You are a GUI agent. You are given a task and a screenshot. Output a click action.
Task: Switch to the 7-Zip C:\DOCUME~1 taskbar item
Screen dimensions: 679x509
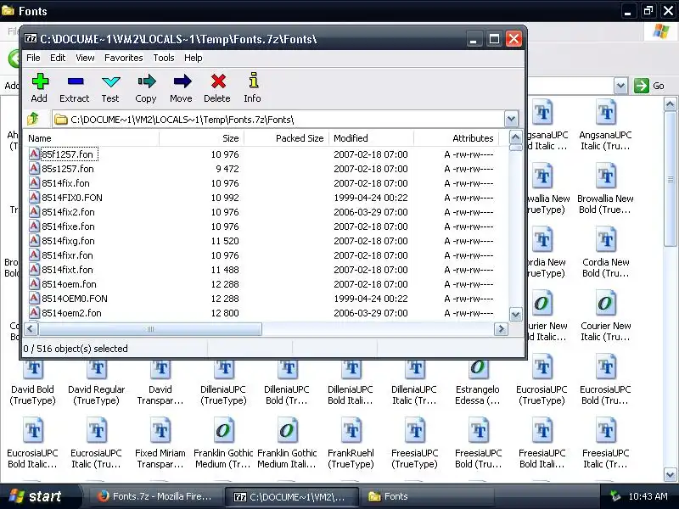tap(291, 496)
